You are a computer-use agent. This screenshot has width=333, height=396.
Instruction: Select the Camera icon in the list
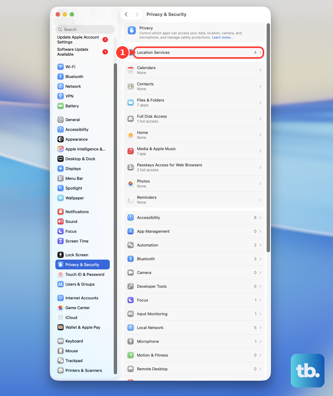click(131, 272)
